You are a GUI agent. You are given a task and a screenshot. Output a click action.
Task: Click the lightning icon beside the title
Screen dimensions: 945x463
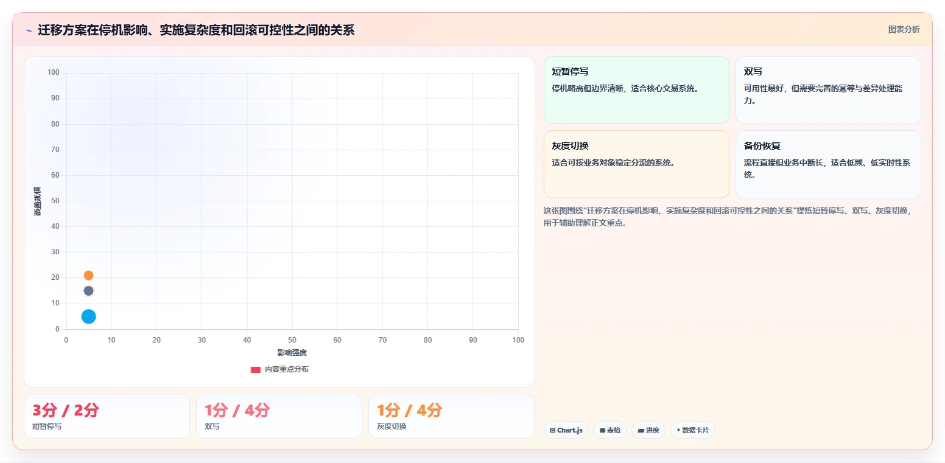[x=29, y=30]
